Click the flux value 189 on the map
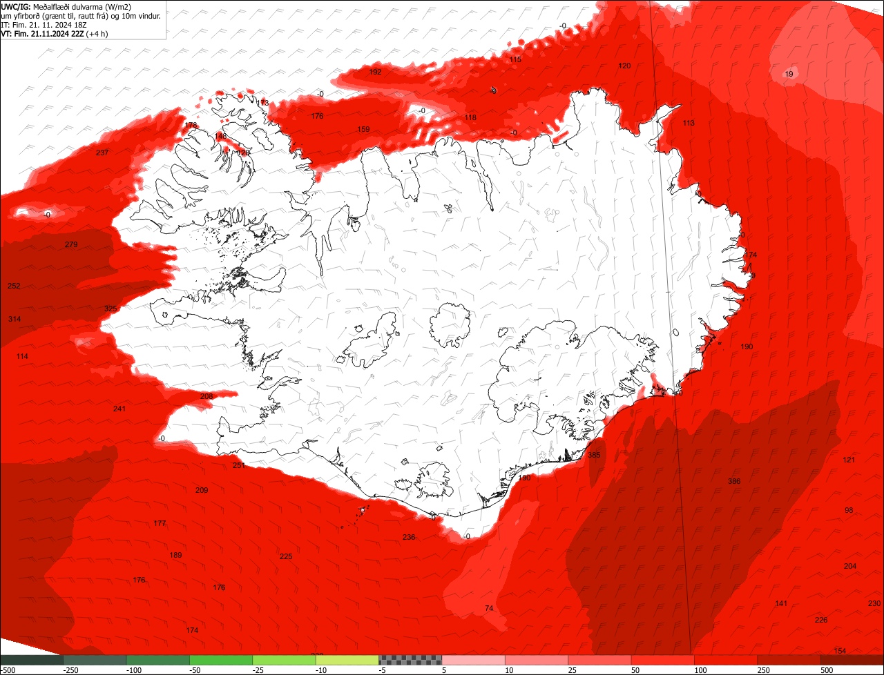884x675 pixels. point(175,555)
